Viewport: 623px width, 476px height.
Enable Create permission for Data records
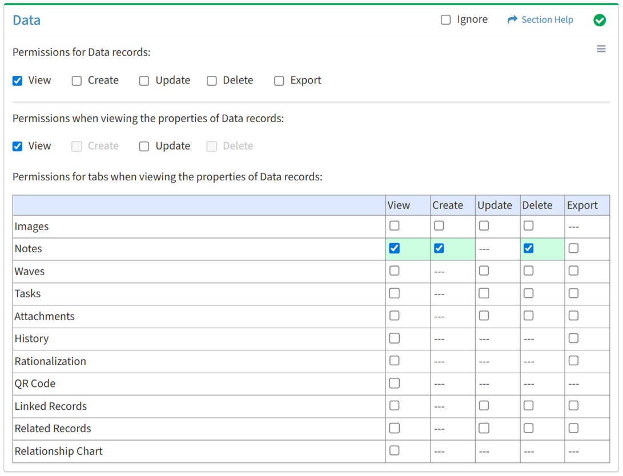point(77,81)
